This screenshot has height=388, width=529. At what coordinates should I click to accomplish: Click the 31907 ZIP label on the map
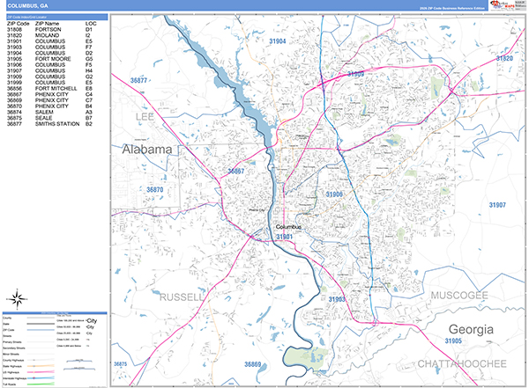pos(497,205)
